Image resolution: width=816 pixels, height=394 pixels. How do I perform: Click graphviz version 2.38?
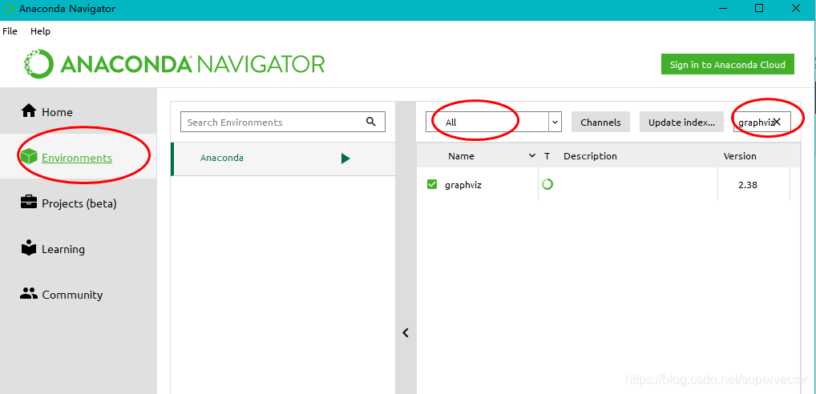[x=747, y=184]
